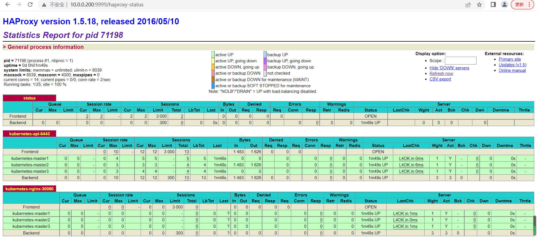Click the active or backup DOWN color box
Image resolution: width=537 pixels, height=237 pixels.
pos(213,73)
